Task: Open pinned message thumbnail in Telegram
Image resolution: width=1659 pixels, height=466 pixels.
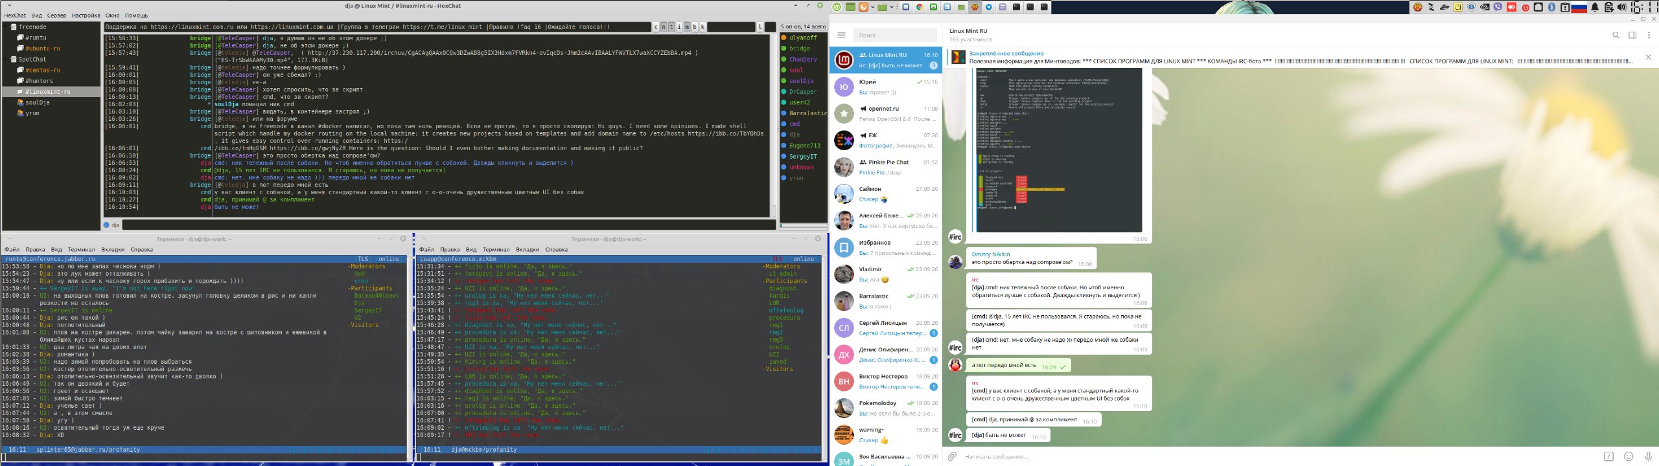Action: pyautogui.click(x=958, y=57)
